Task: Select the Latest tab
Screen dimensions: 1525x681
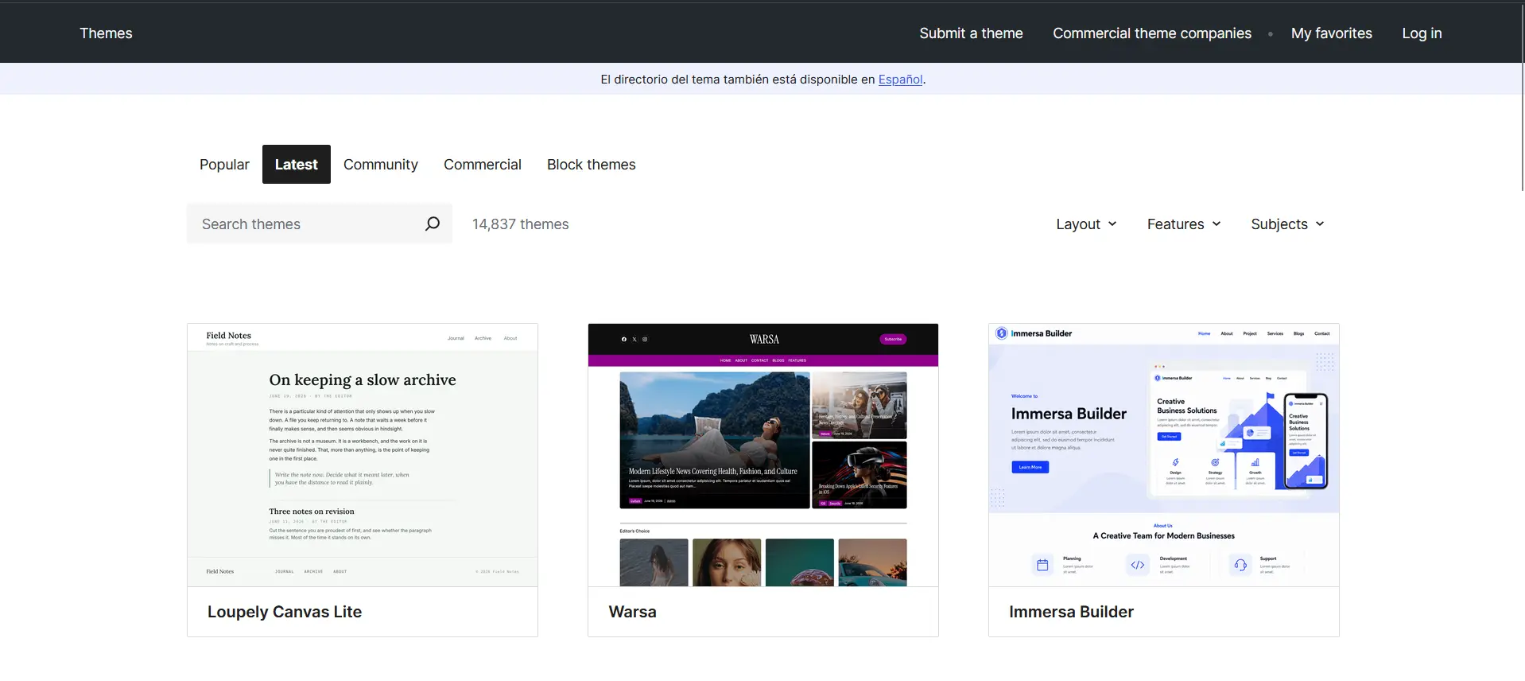Action: pos(297,165)
